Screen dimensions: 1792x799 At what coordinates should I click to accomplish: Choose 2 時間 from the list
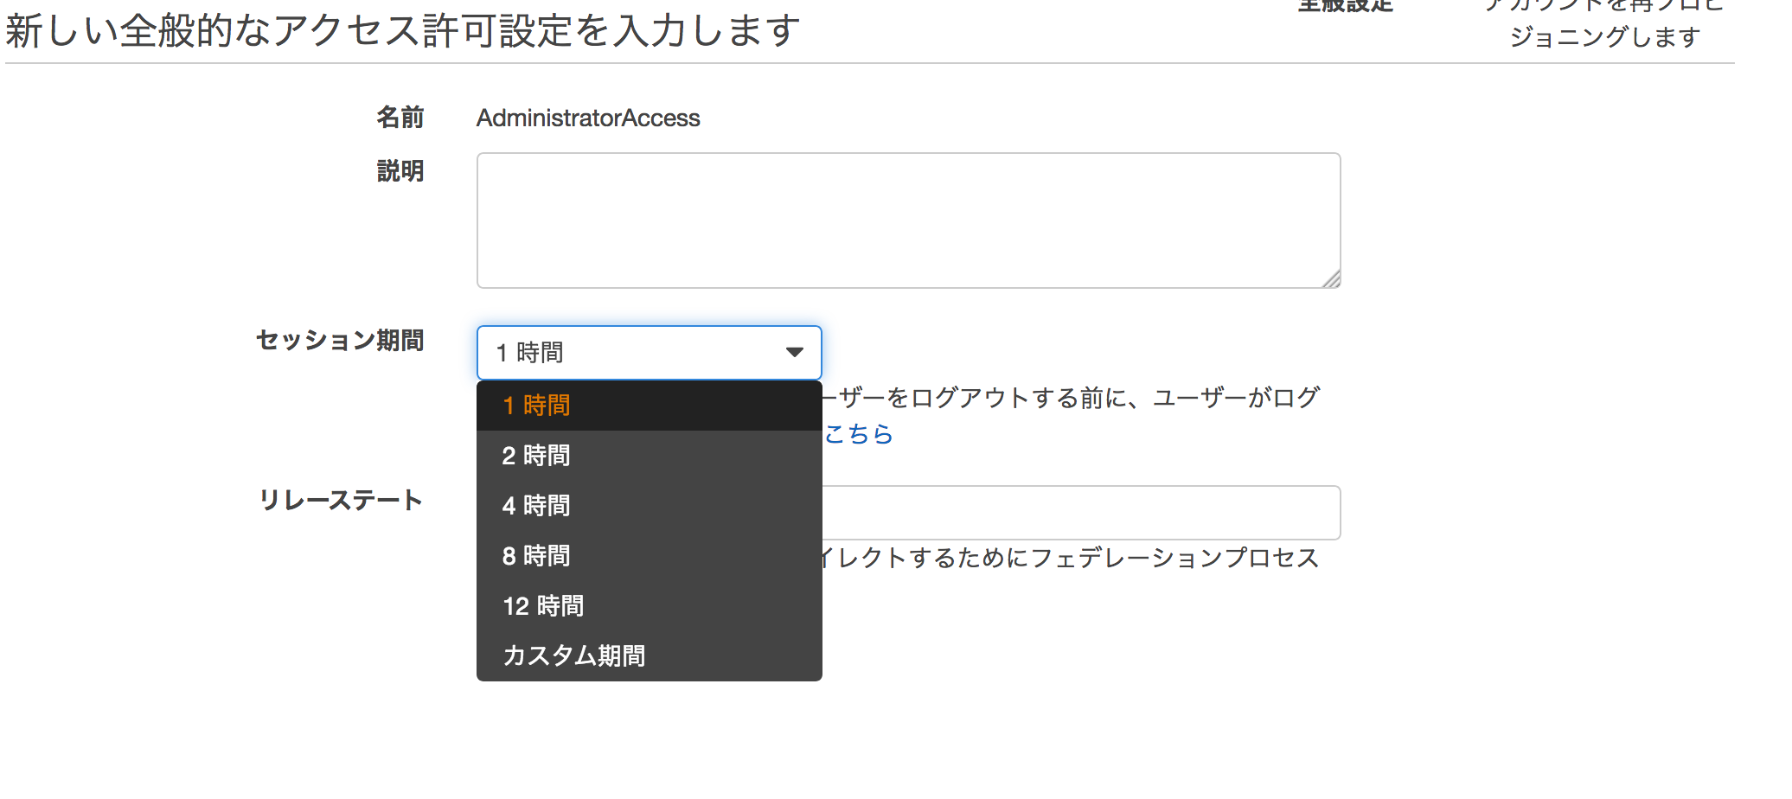(536, 456)
